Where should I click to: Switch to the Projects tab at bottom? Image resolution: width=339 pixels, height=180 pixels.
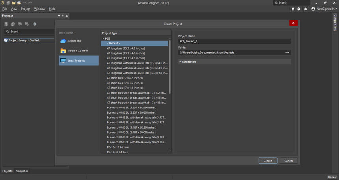pyautogui.click(x=7, y=171)
